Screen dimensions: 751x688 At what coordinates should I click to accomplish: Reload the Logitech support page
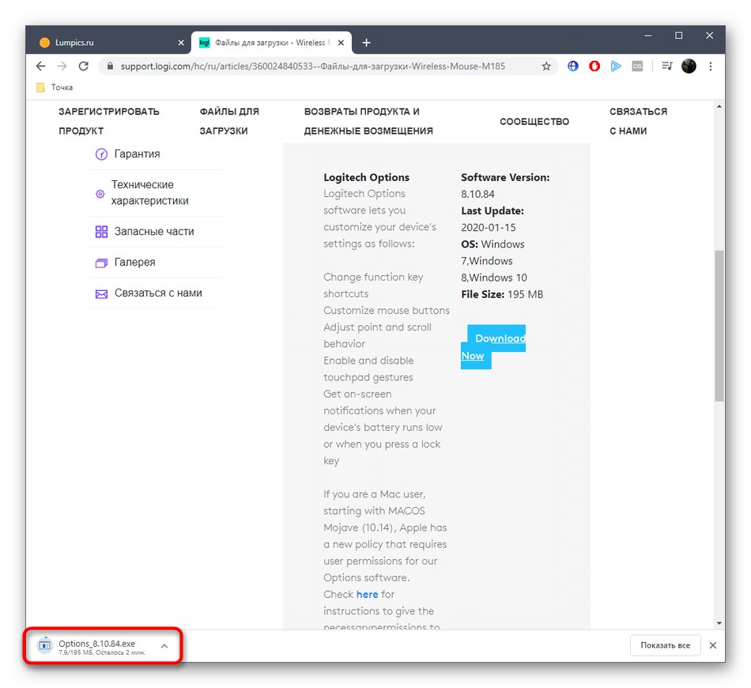click(83, 66)
